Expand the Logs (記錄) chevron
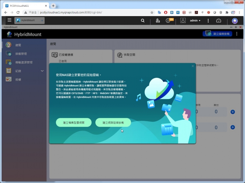 (x=42, y=71)
